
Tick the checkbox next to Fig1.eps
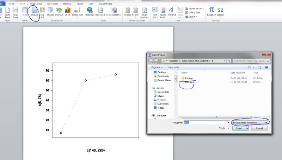coord(183,82)
